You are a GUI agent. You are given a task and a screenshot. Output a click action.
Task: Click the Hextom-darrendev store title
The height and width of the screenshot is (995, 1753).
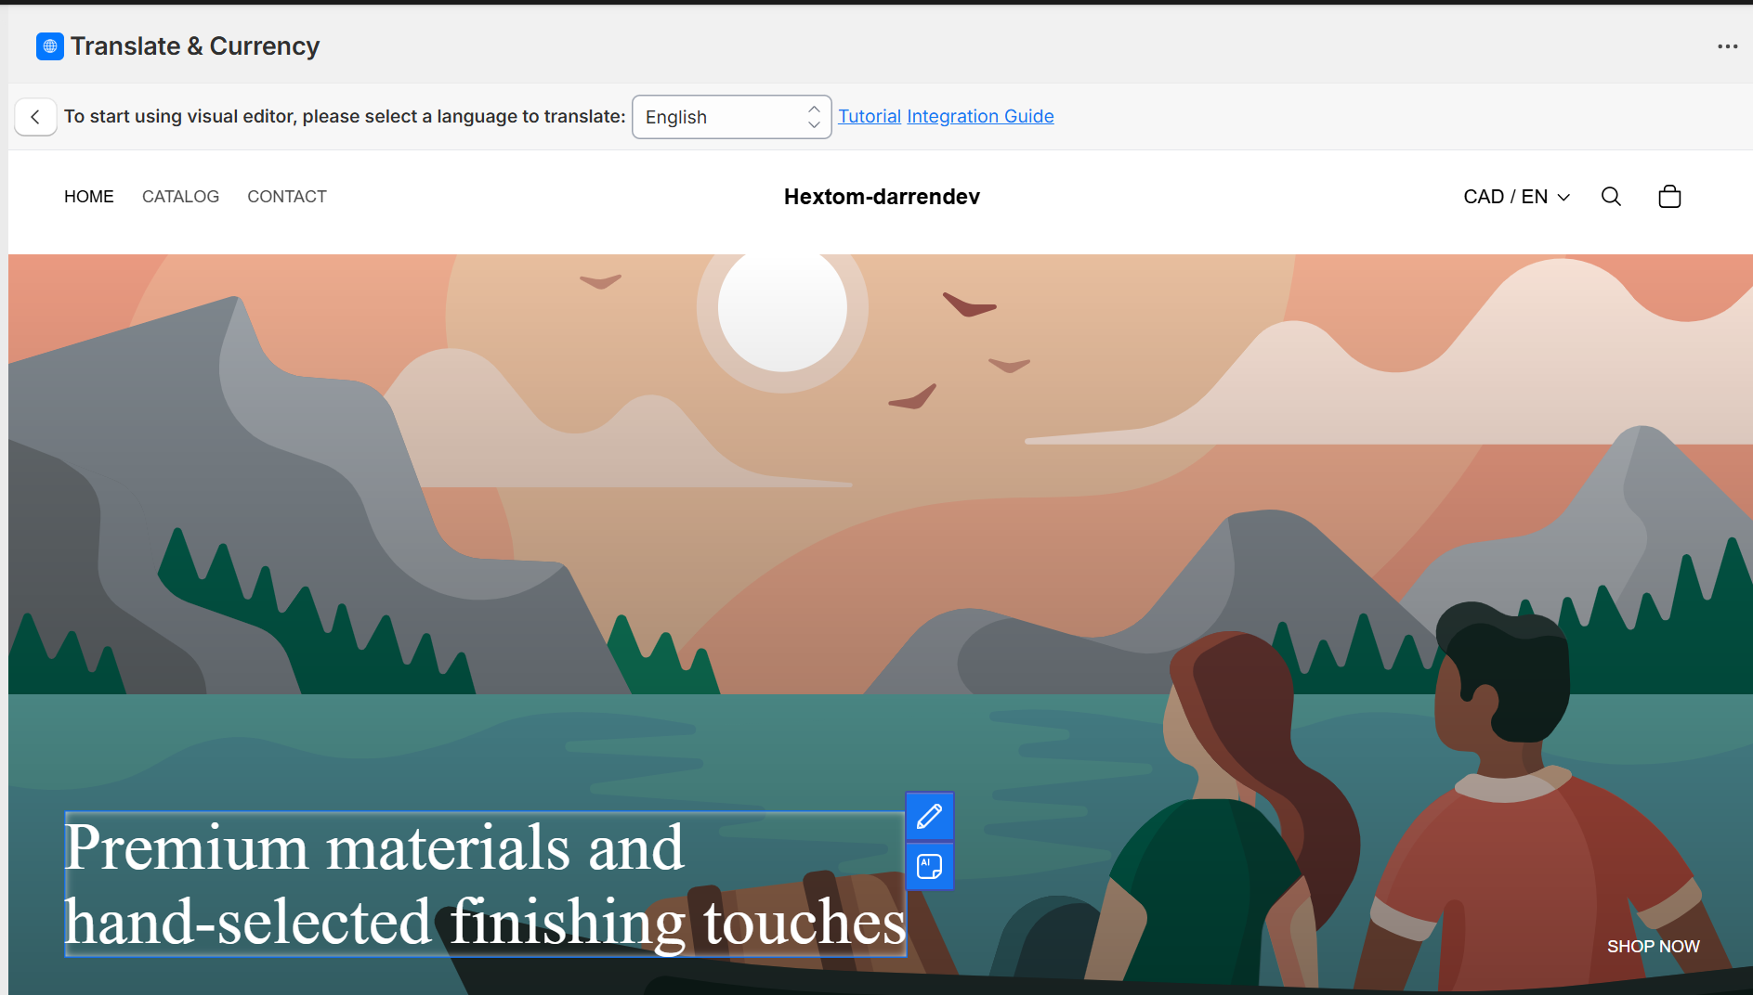coord(882,197)
